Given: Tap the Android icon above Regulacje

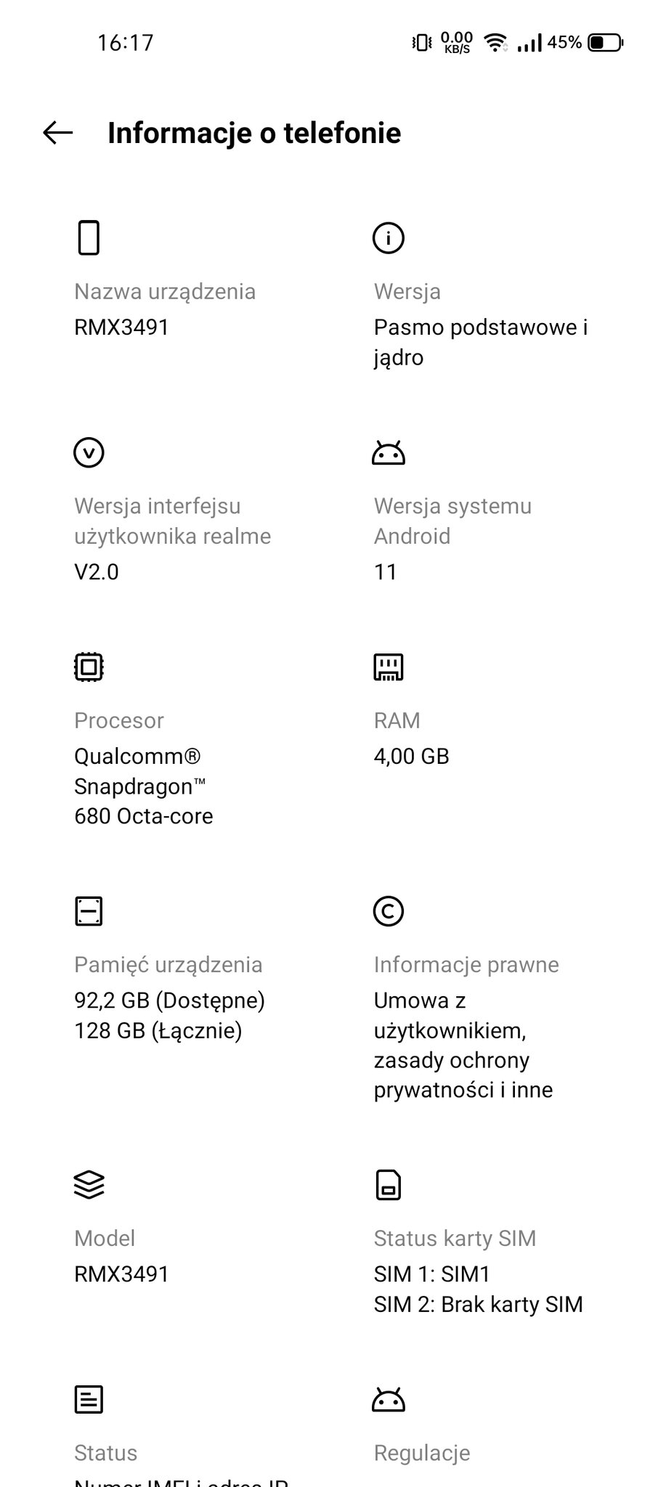Looking at the screenshot, I should [388, 1399].
